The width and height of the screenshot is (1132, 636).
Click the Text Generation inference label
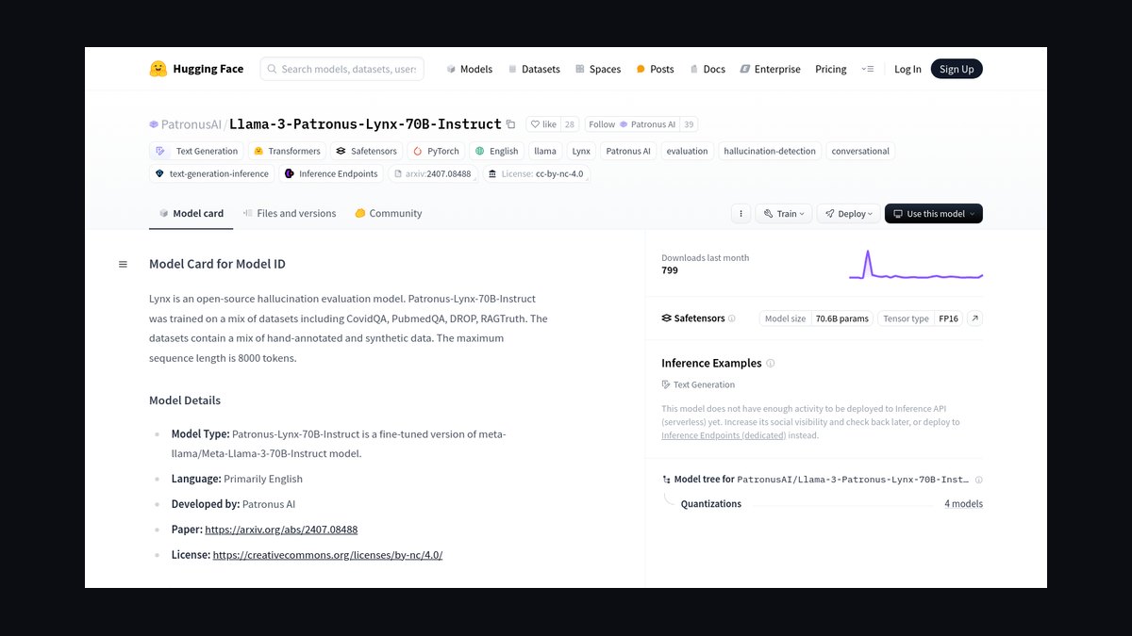698,384
